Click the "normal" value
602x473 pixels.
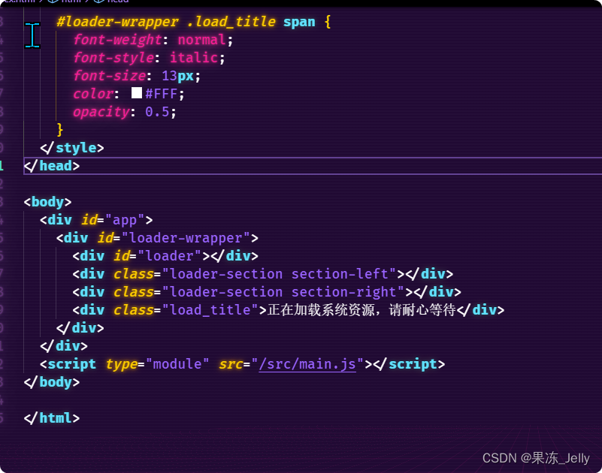(201, 40)
